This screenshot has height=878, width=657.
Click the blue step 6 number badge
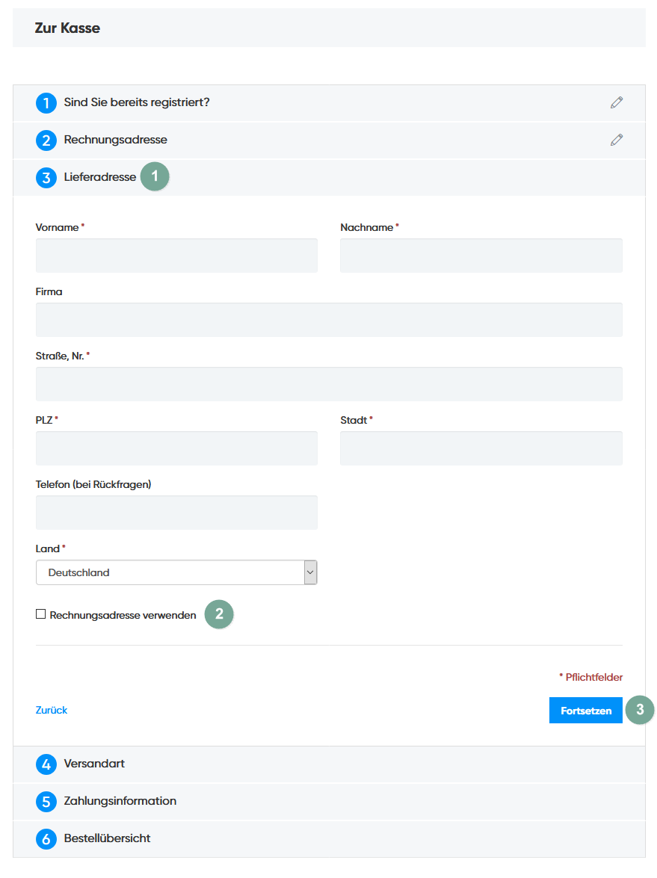pyautogui.click(x=46, y=839)
